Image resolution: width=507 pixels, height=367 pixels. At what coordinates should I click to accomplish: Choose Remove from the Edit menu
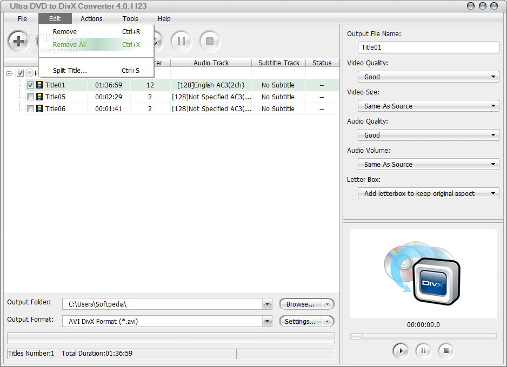(96, 32)
